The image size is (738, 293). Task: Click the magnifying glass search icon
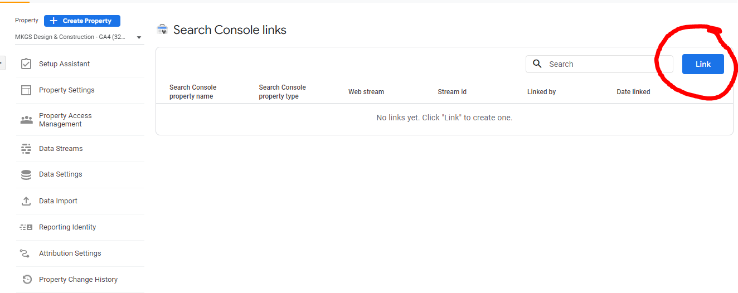point(537,64)
